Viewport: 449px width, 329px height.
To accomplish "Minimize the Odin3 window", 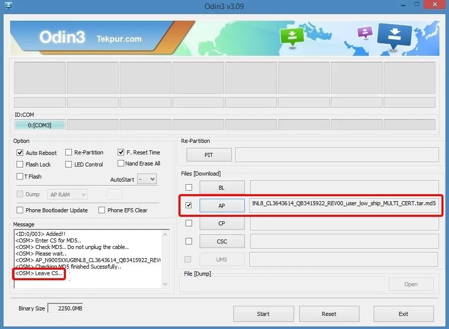I will [x=403, y=5].
